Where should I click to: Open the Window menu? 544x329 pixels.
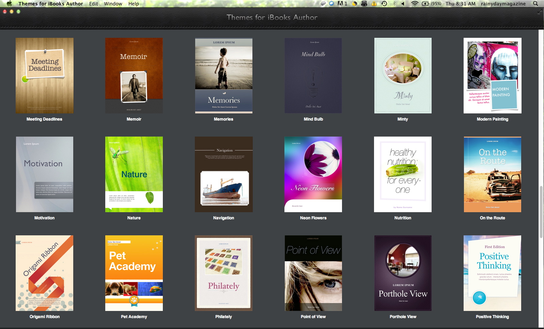point(113,4)
